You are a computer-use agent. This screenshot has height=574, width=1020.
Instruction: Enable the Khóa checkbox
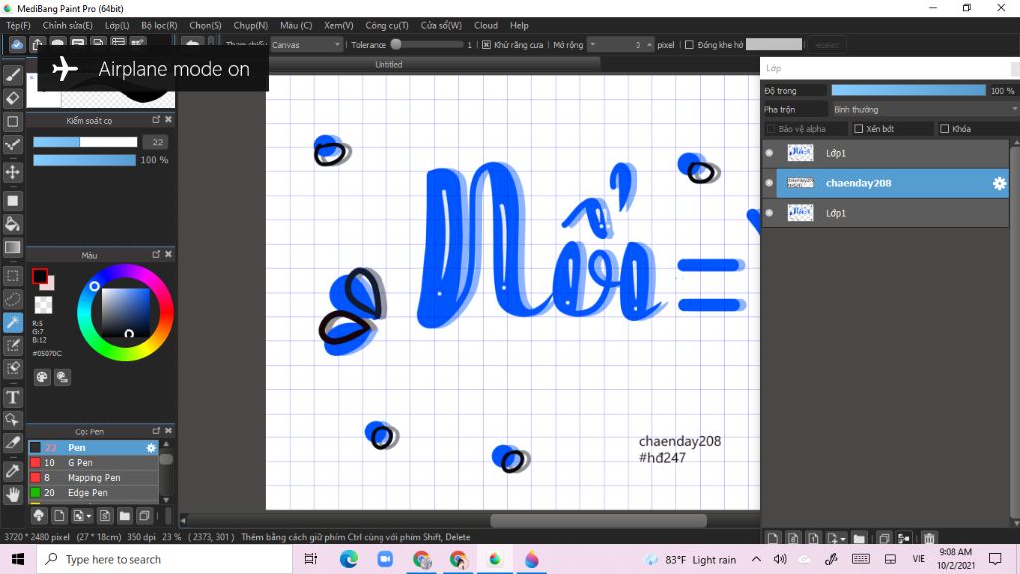coord(944,129)
